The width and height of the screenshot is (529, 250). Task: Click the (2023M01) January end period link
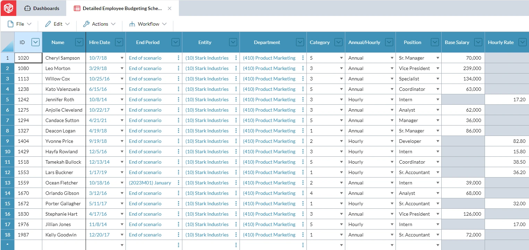[150, 183]
